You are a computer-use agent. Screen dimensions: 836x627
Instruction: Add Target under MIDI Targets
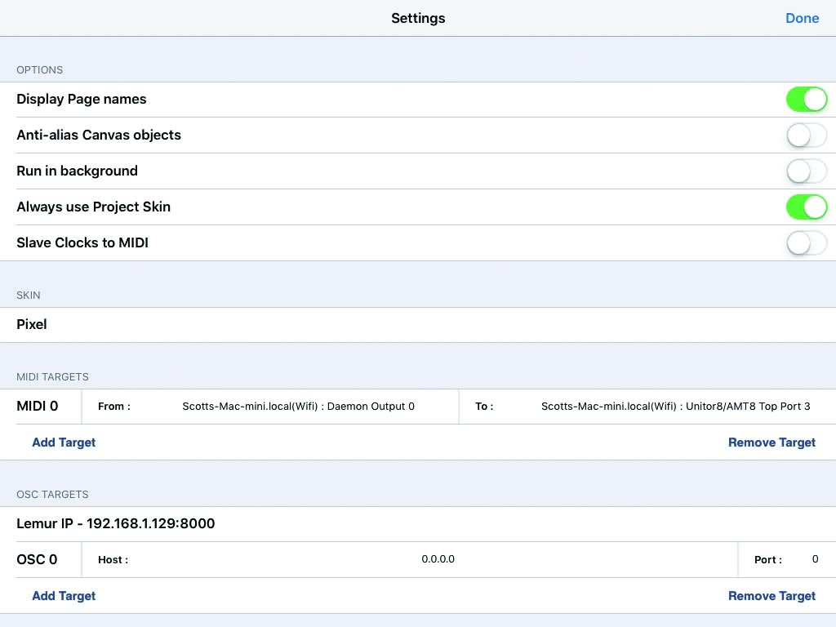(x=64, y=442)
